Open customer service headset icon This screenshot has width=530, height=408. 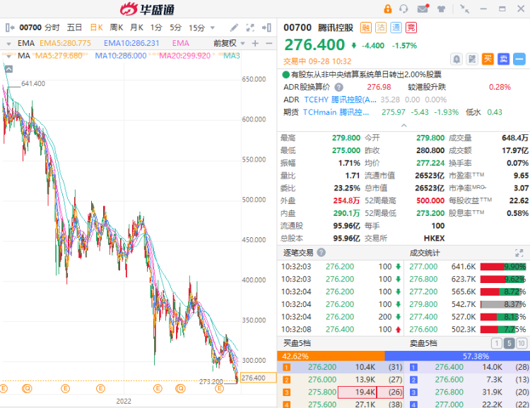tap(404, 8)
